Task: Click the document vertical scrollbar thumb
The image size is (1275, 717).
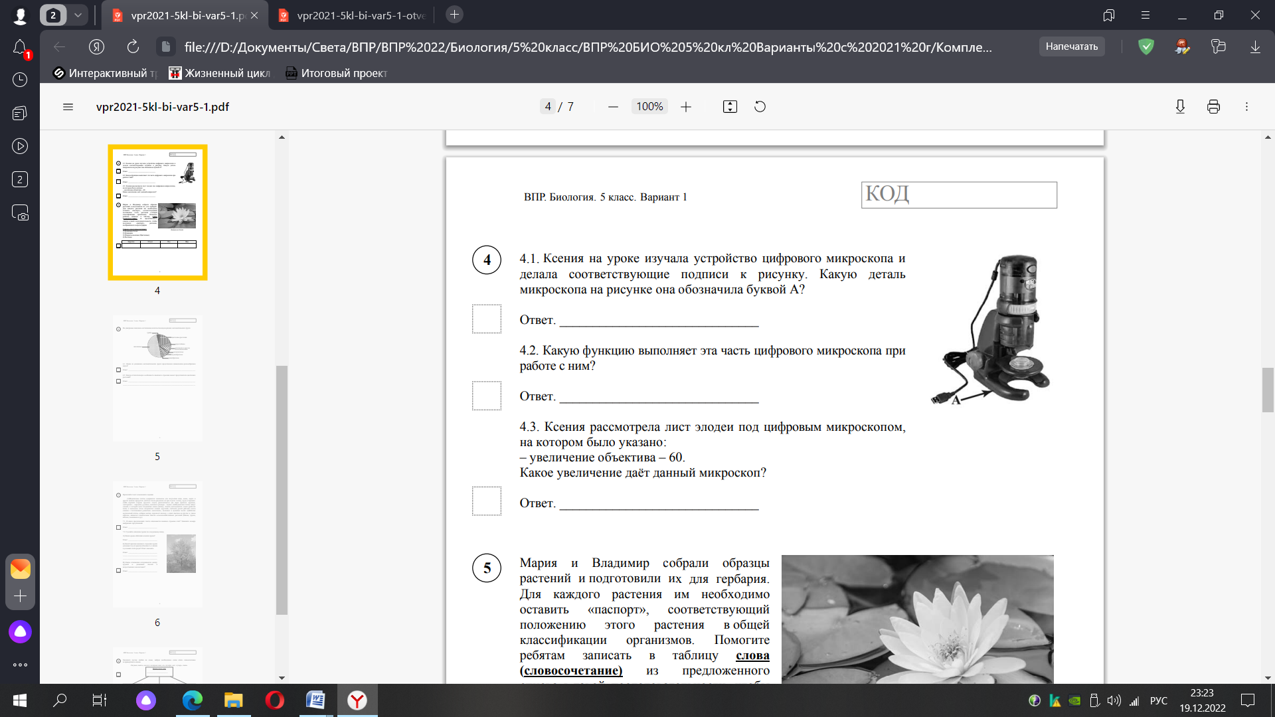Action: click(1268, 390)
